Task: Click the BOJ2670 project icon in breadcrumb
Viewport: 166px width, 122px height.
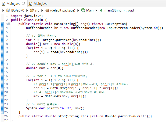Action: coord(8,10)
